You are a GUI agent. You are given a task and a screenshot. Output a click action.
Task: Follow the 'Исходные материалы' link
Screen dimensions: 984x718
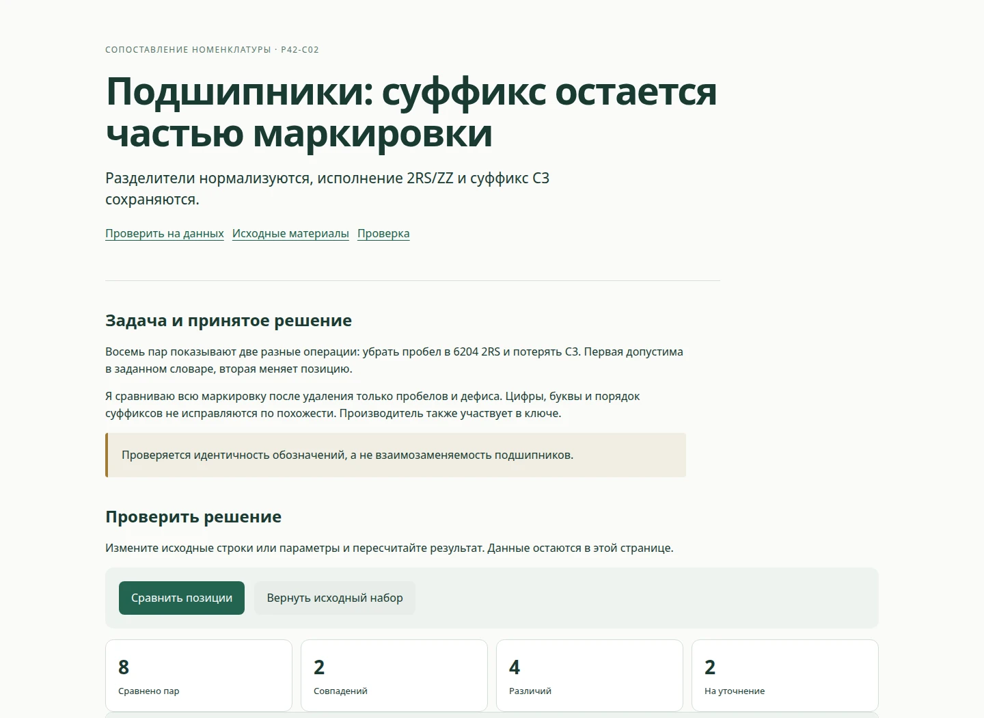(290, 233)
